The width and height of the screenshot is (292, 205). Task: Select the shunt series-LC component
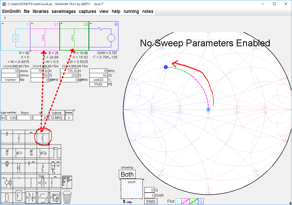point(43,166)
